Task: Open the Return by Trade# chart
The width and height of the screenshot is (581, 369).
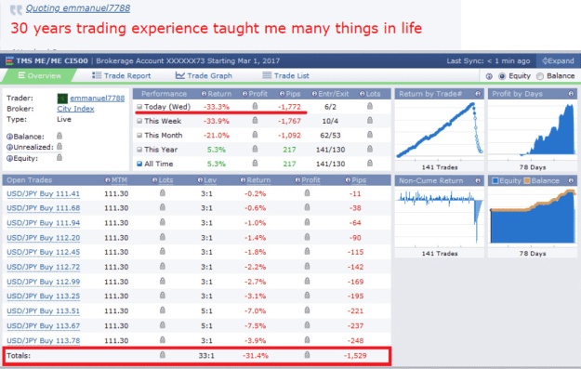Action: point(440,130)
